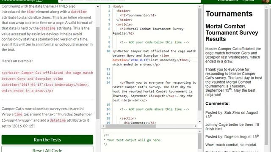Click 'Add your code above this line' comment
271x152 pixels.
154,109
